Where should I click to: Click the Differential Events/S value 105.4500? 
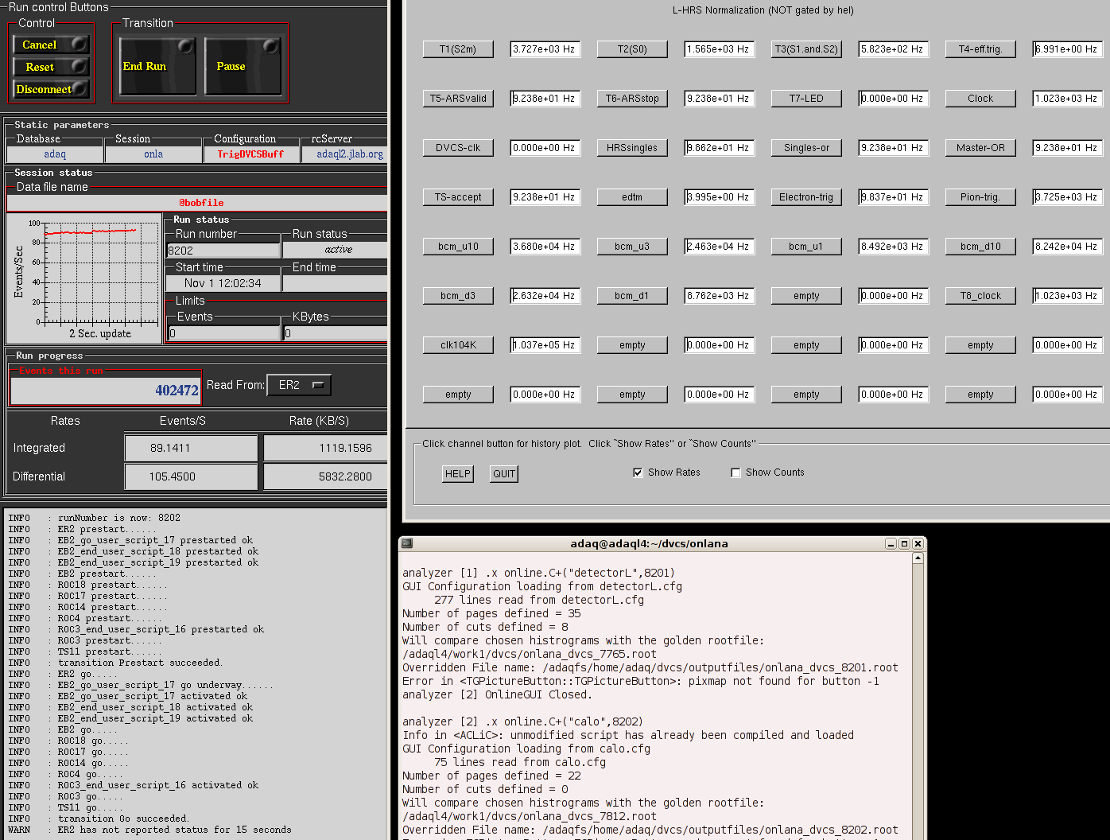(x=192, y=476)
